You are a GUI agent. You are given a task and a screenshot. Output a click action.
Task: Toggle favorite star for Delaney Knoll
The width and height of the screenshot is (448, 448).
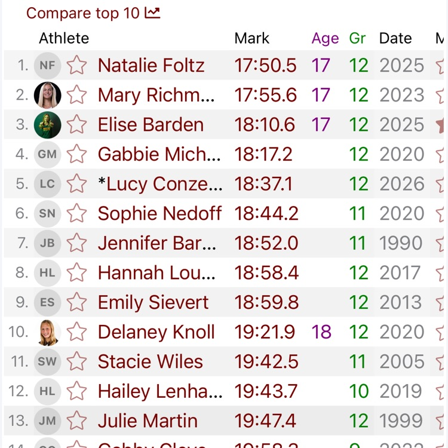[x=76, y=332]
